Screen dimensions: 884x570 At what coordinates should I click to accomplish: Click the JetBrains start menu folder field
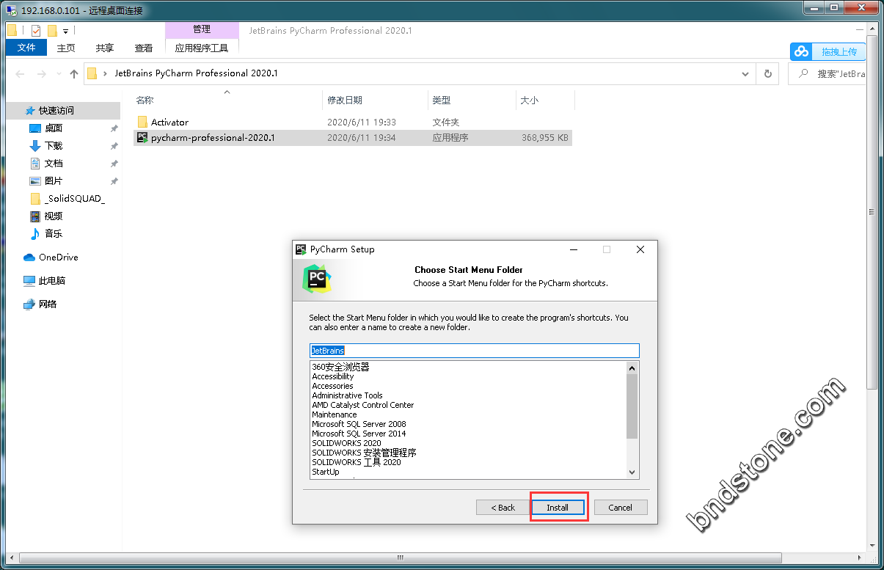point(474,351)
